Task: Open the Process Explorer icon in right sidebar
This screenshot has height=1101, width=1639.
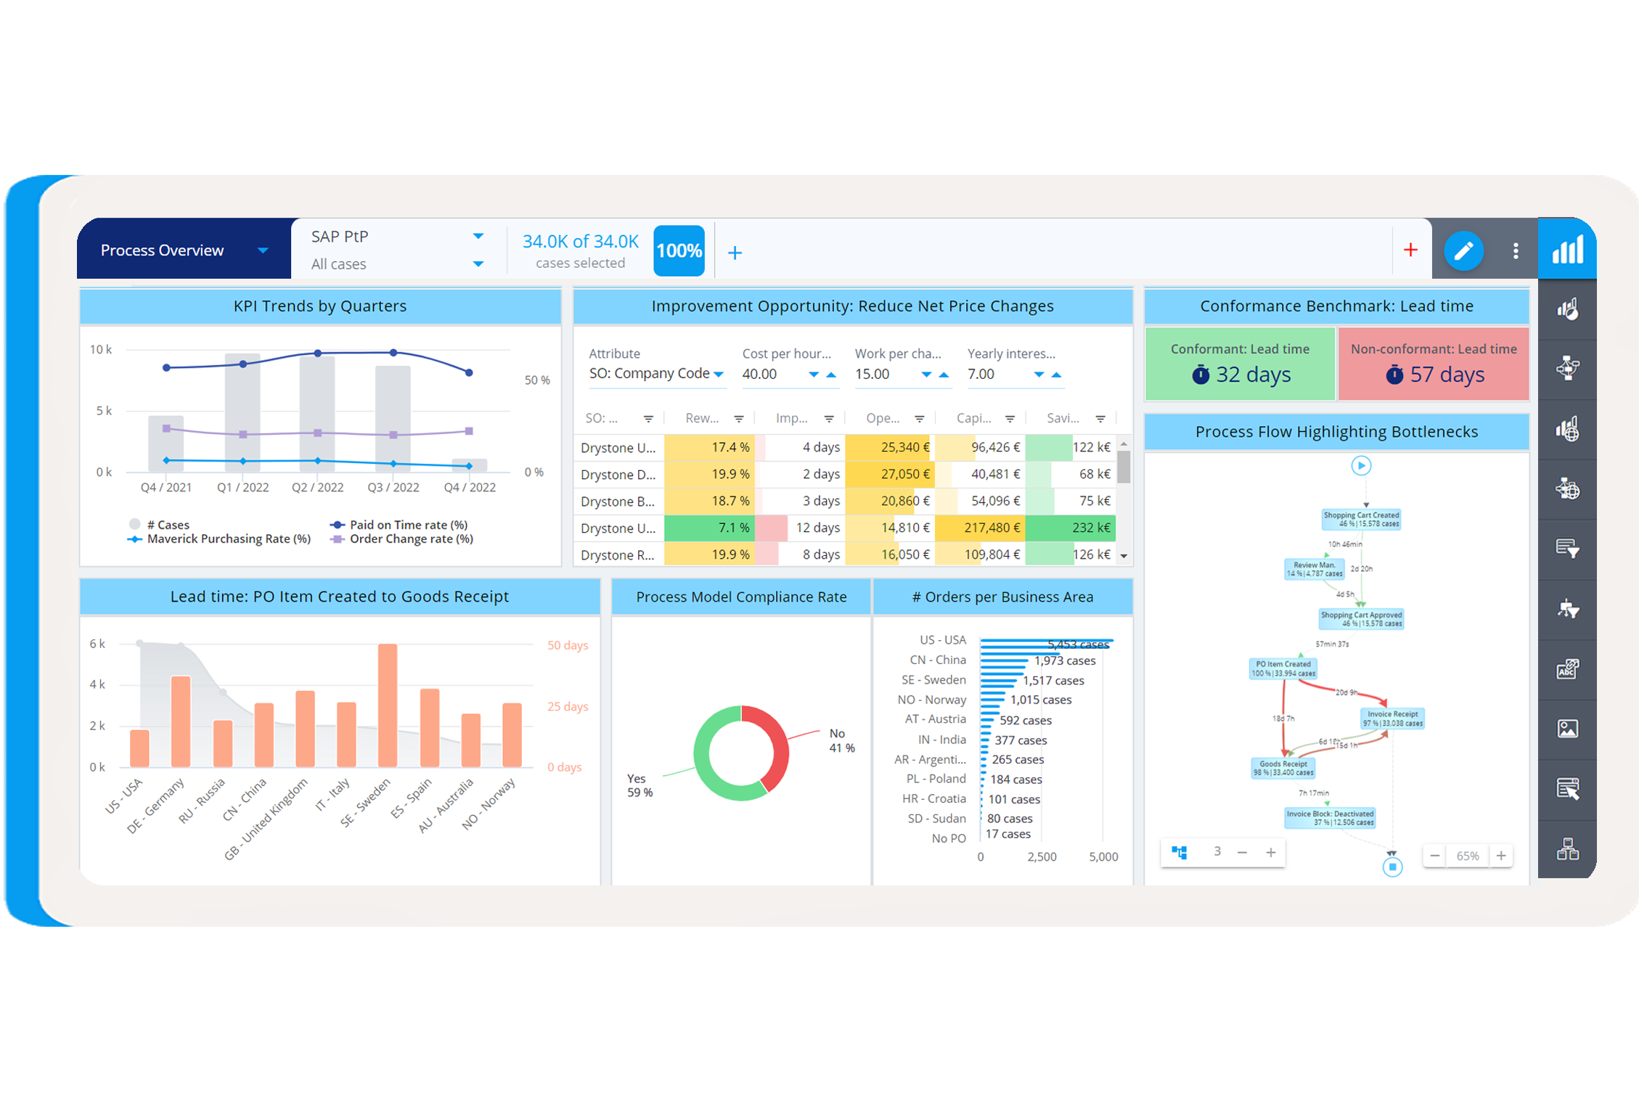Action: [1568, 367]
